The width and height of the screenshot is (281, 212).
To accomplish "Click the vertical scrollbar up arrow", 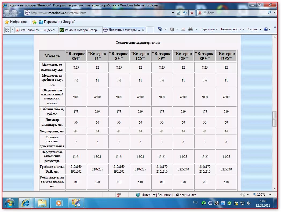I will coord(275,37).
